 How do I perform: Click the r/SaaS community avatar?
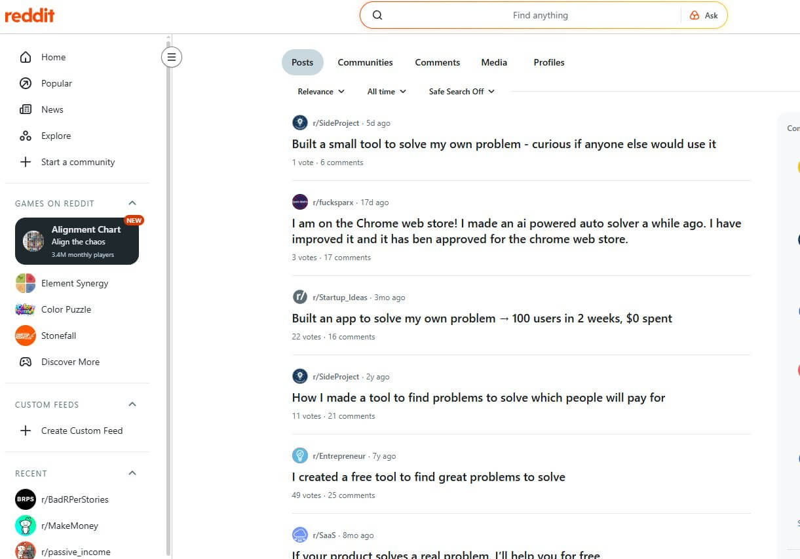pos(299,535)
